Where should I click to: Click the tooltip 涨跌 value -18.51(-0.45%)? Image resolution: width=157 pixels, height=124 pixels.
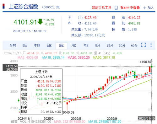pyautogui.click(x=49, y=99)
